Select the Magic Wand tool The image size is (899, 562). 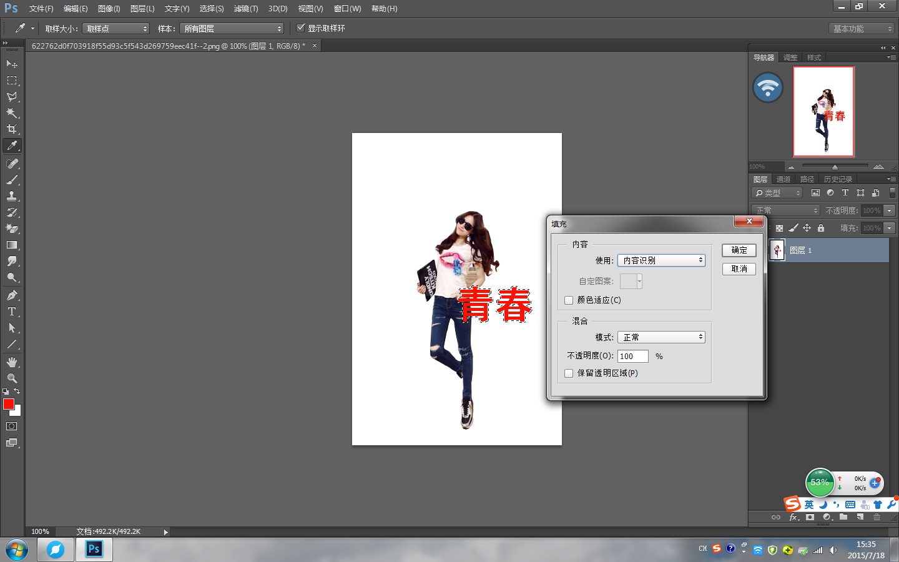click(12, 113)
